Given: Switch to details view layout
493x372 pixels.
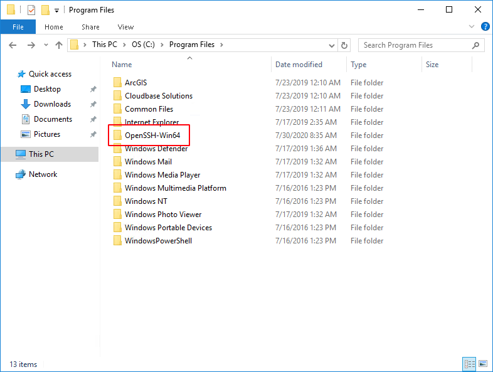Looking at the screenshot, I should (469, 364).
